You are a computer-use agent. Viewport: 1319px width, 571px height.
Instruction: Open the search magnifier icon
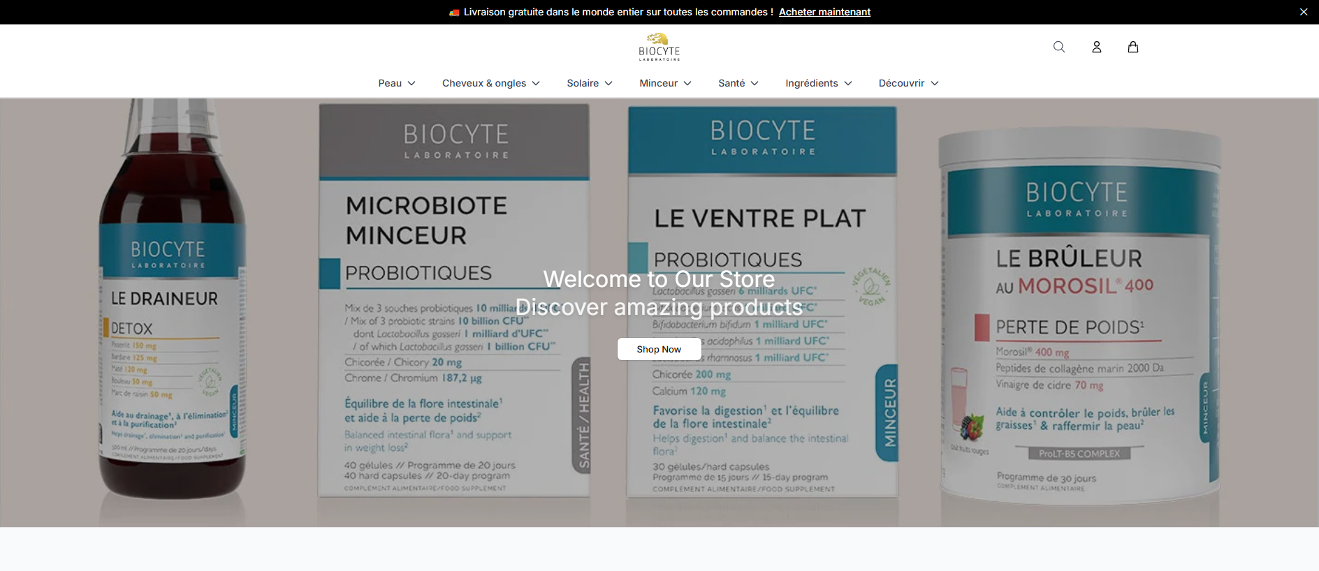(1059, 47)
